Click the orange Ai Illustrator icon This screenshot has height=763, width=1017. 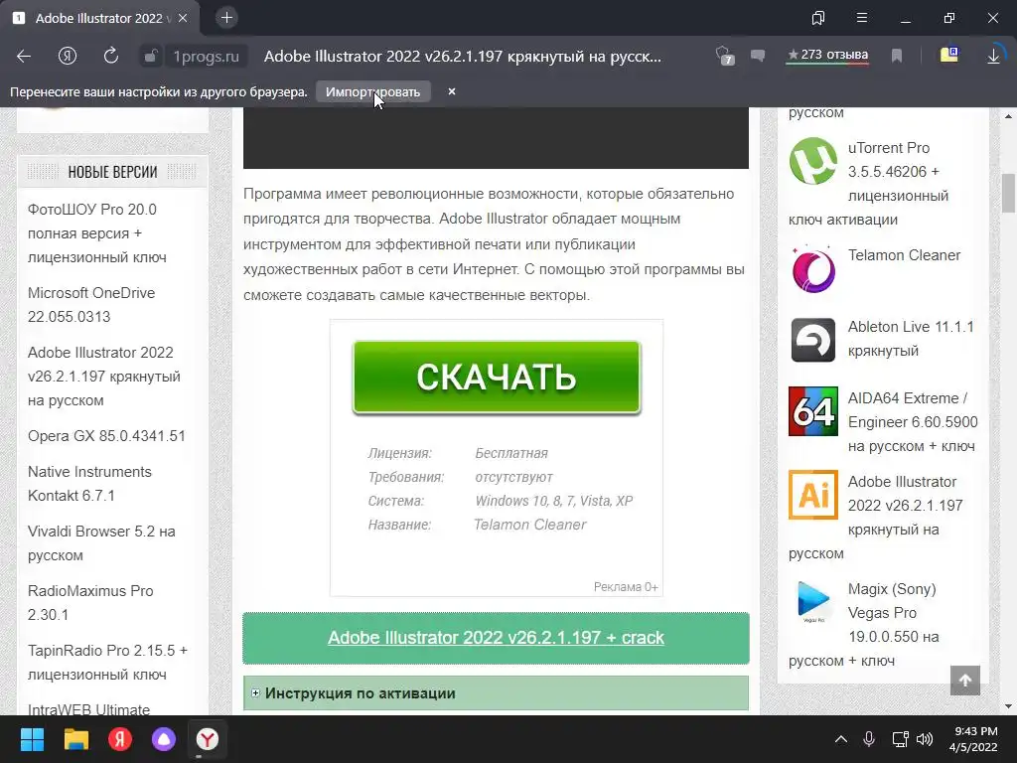tap(813, 495)
